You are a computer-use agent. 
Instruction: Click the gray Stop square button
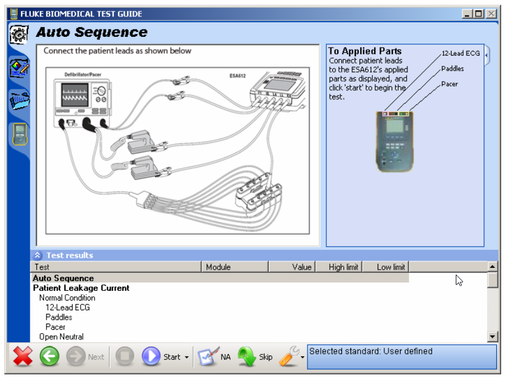pos(125,356)
